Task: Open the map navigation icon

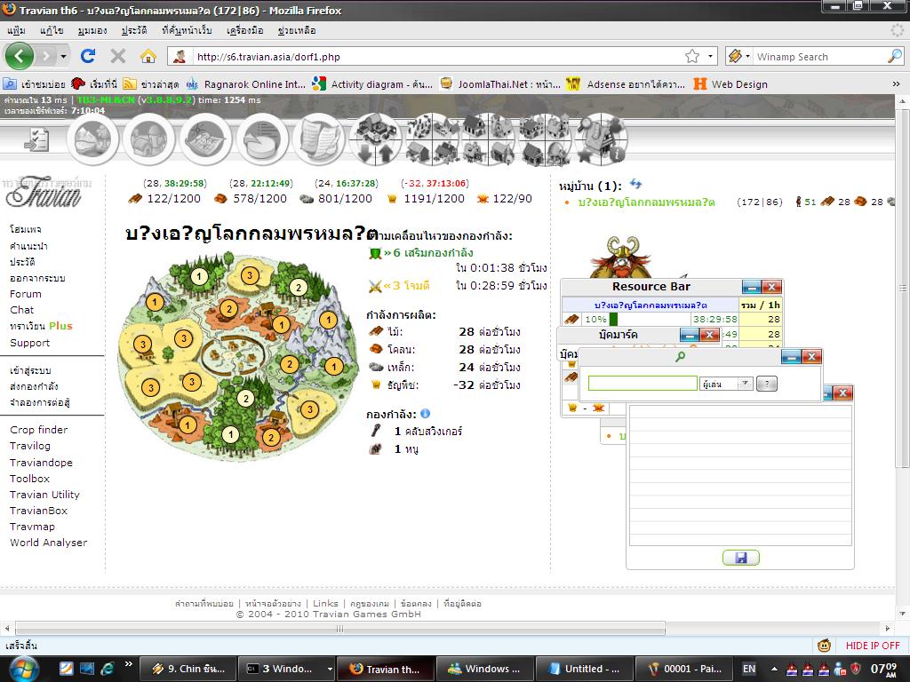Action: tap(206, 139)
